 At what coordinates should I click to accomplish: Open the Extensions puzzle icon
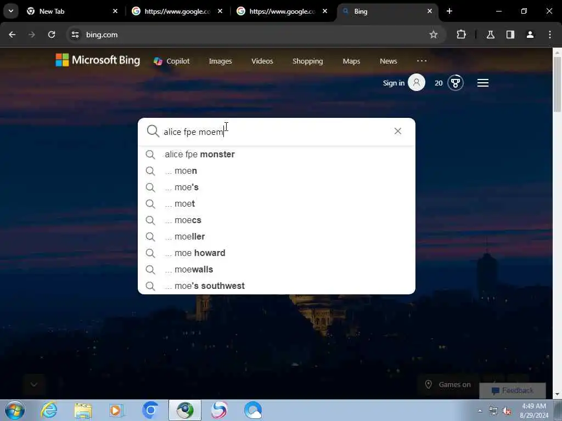pyautogui.click(x=461, y=35)
